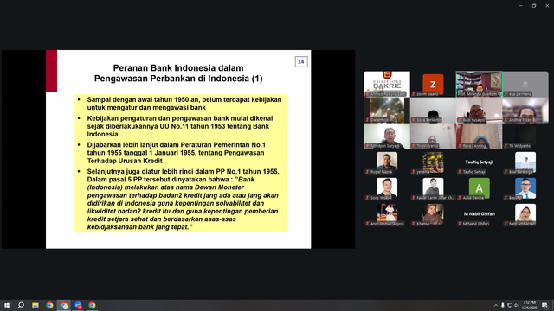
Task: Click muted microphone icon beside Dwiatmojo's name
Action: click(367, 120)
